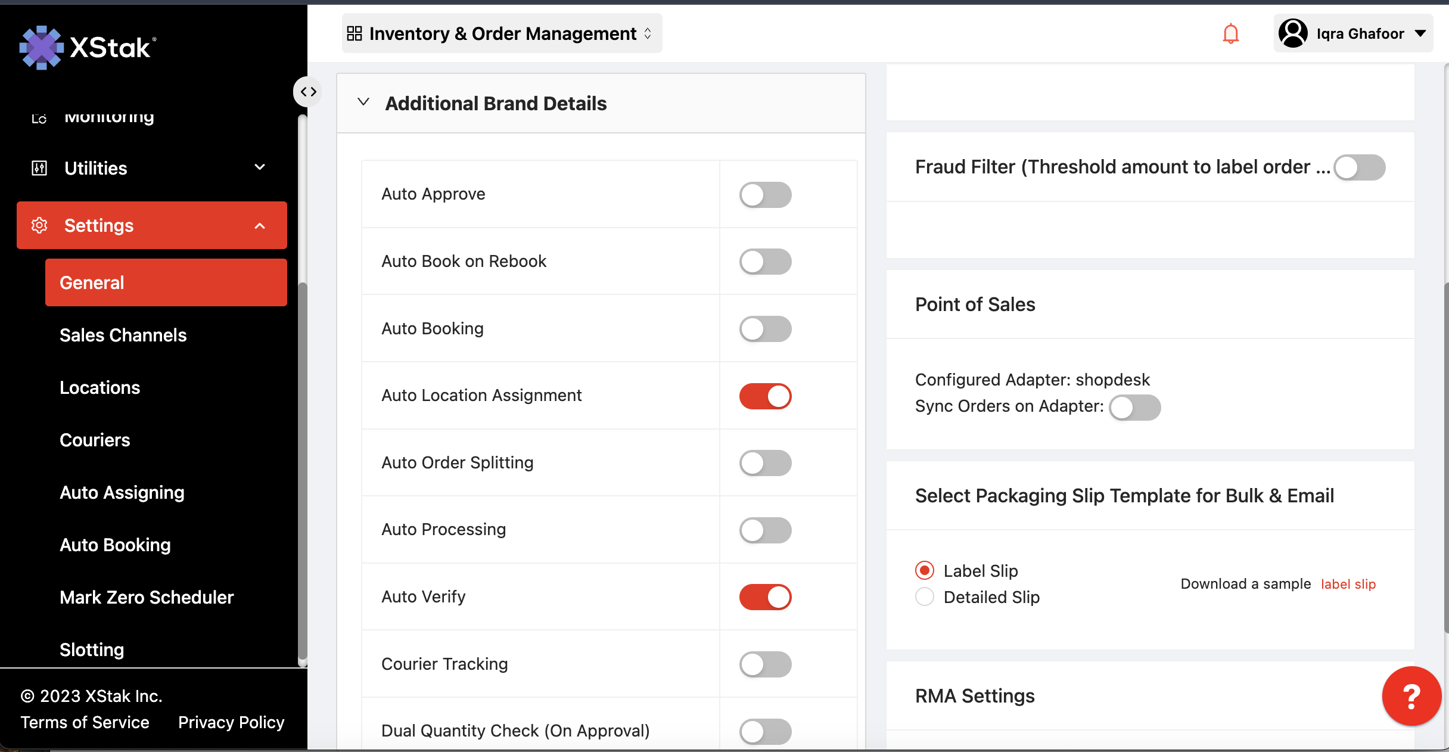Click the sidebar collapse arrows icon
This screenshot has width=1449, height=752.
pyautogui.click(x=308, y=92)
